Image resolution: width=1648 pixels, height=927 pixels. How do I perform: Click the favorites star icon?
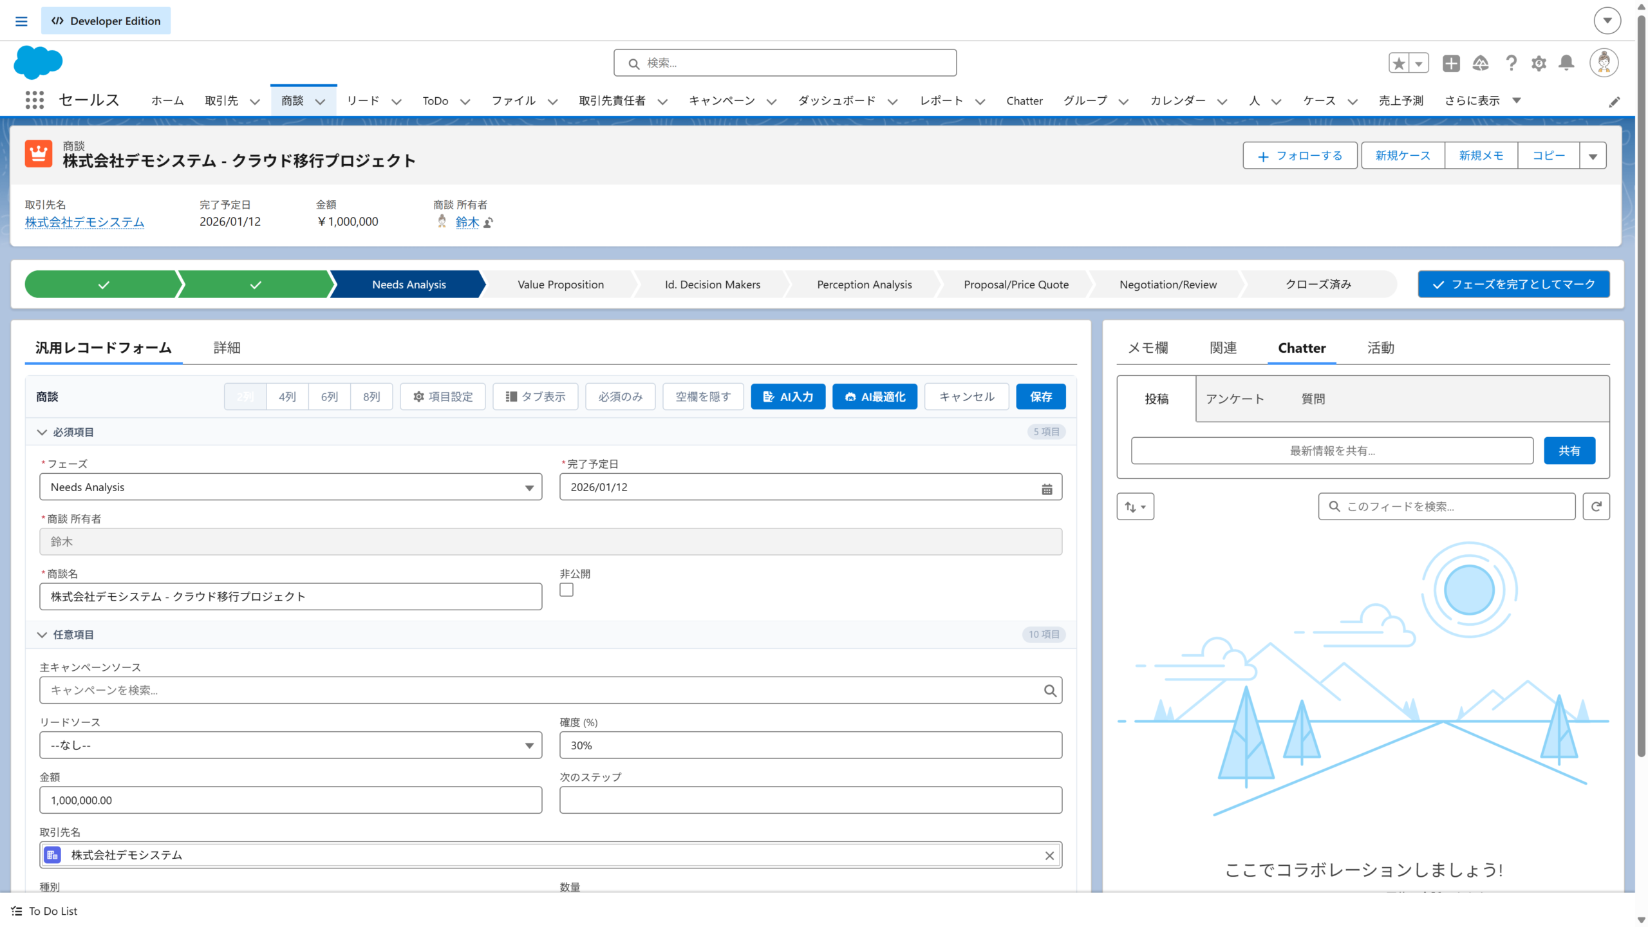(1398, 62)
